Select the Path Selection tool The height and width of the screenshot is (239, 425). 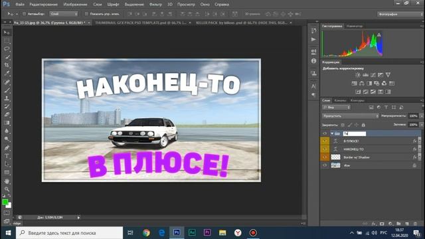pos(7,164)
